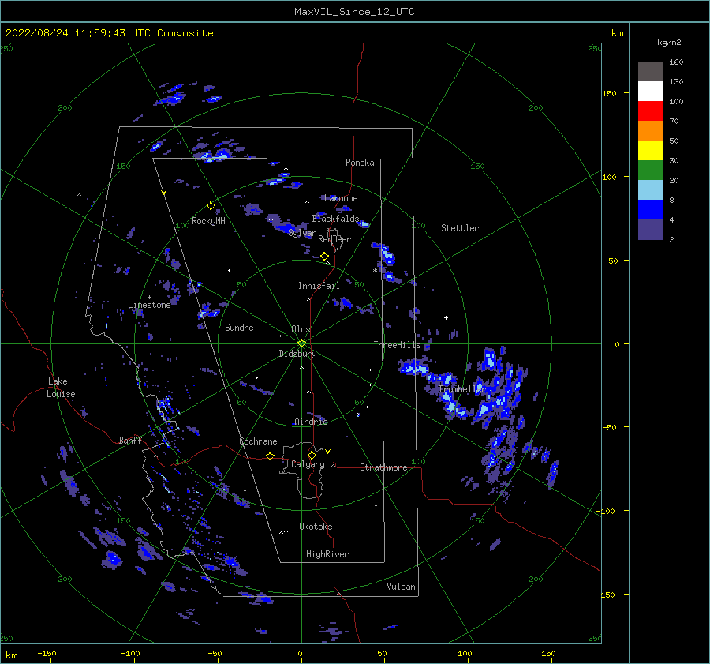Click the 2022/08/24 11:59:43 UTC Composite timestamp
The image size is (710, 664).
point(109,33)
